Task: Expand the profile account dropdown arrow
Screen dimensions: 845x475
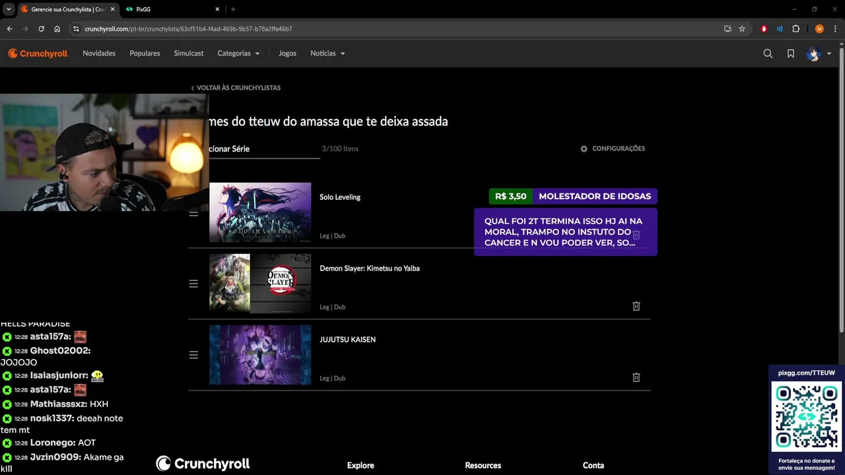Action: [x=829, y=54]
